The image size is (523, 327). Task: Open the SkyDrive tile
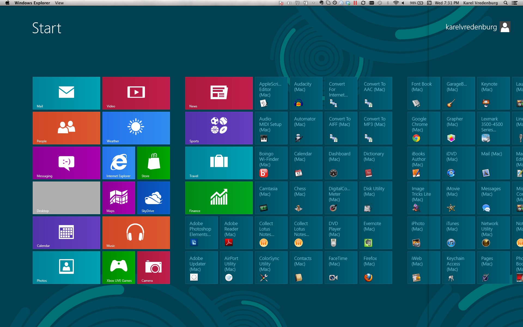tap(154, 198)
